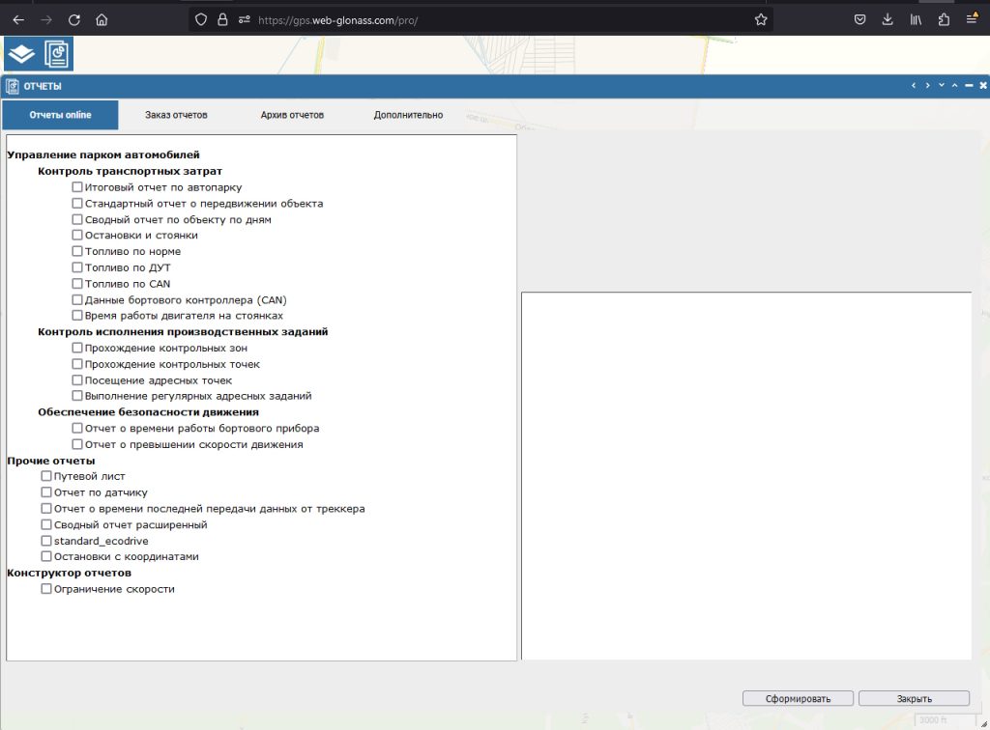Click Управление парком автомобилей heading
The height and width of the screenshot is (730, 990).
pos(103,155)
